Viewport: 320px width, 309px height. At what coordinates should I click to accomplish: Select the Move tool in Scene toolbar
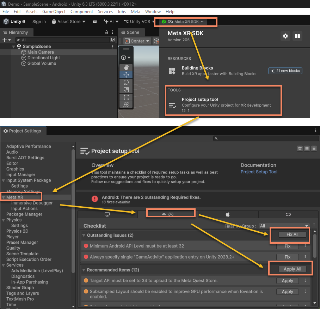[x=126, y=75]
